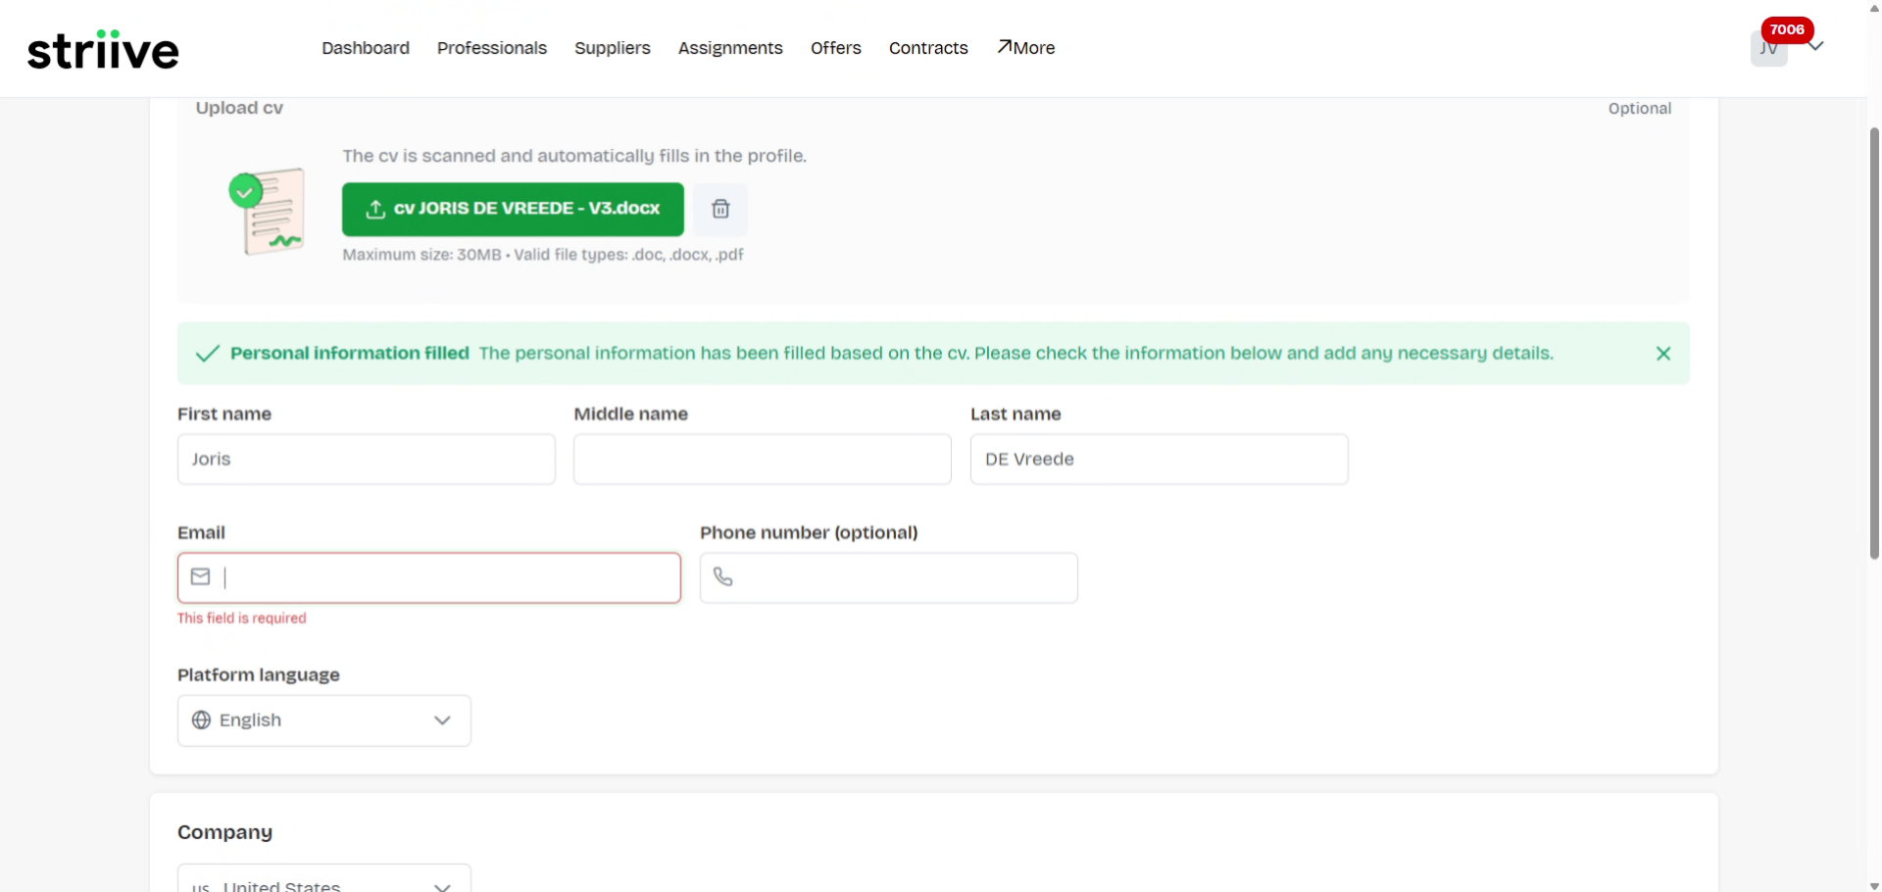
Task: Click the globe icon in Platform language selector
Action: coord(201,719)
